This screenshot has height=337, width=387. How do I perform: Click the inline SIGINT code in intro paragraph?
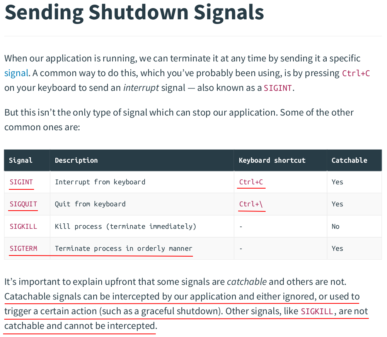pos(278,88)
